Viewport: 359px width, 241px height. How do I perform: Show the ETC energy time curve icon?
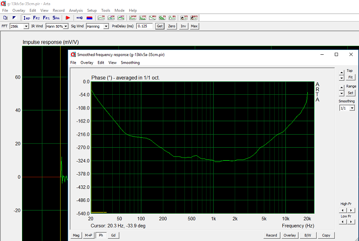pos(143,18)
